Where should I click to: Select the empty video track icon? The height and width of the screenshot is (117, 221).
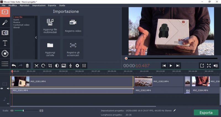tap(5, 84)
